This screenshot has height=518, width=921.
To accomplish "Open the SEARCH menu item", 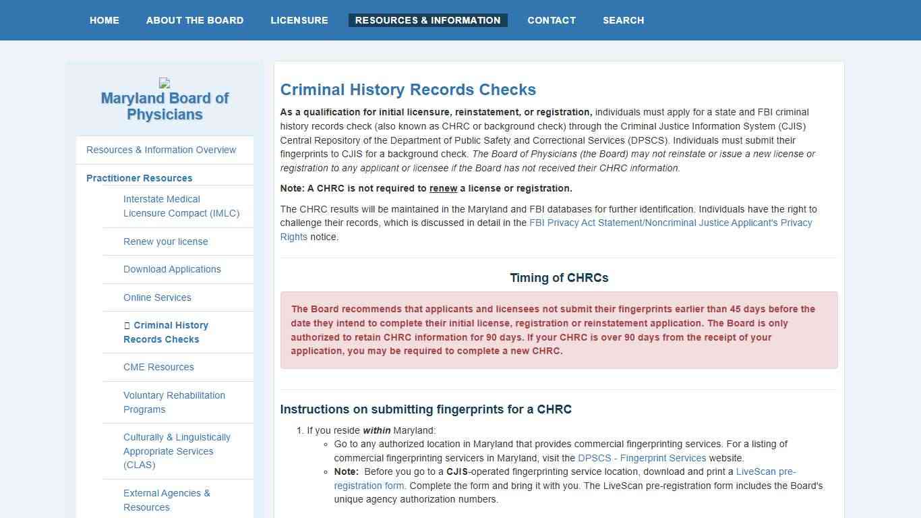I will (x=622, y=20).
